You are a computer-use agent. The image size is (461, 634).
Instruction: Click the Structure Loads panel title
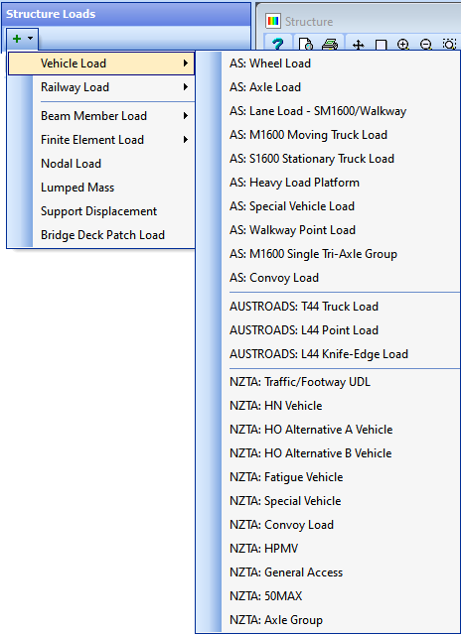pos(51,14)
